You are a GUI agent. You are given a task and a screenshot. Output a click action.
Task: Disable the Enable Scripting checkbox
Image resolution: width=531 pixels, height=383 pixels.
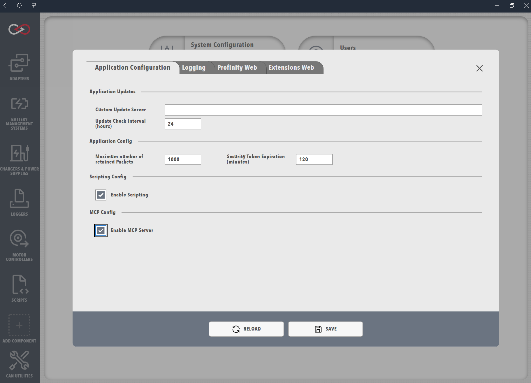pyautogui.click(x=101, y=195)
